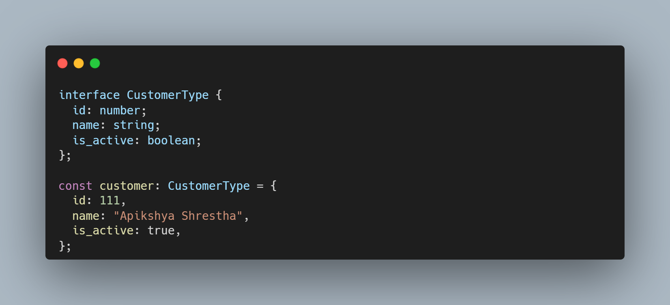The width and height of the screenshot is (670, 305).
Task: Click the 'string' type annotation
Action: pos(133,125)
